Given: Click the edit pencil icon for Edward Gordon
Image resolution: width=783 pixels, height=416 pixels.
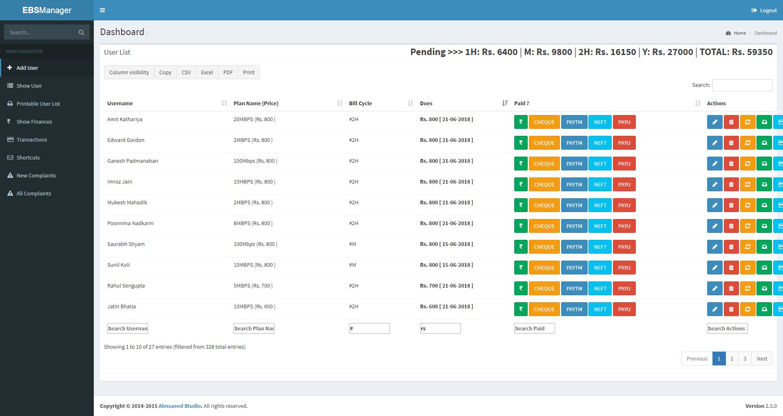Looking at the screenshot, I should 714,143.
